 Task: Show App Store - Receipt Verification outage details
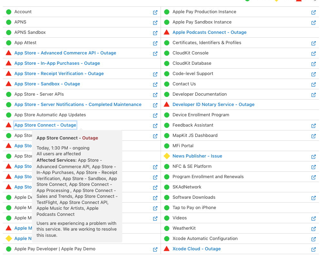(x=59, y=73)
